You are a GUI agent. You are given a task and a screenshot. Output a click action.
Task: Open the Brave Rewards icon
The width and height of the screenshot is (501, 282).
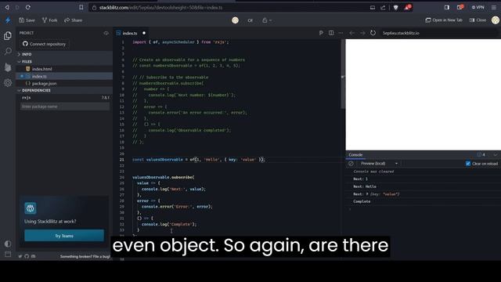pyautogui.click(x=407, y=7)
